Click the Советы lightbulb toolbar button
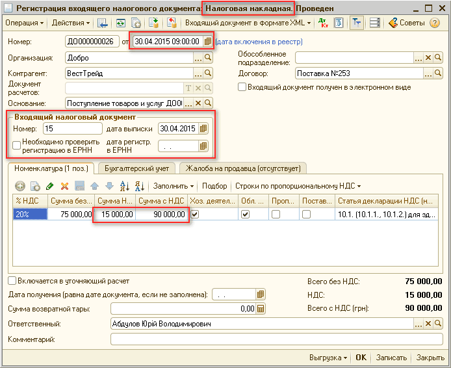This screenshot has height=368, width=451. point(406,23)
